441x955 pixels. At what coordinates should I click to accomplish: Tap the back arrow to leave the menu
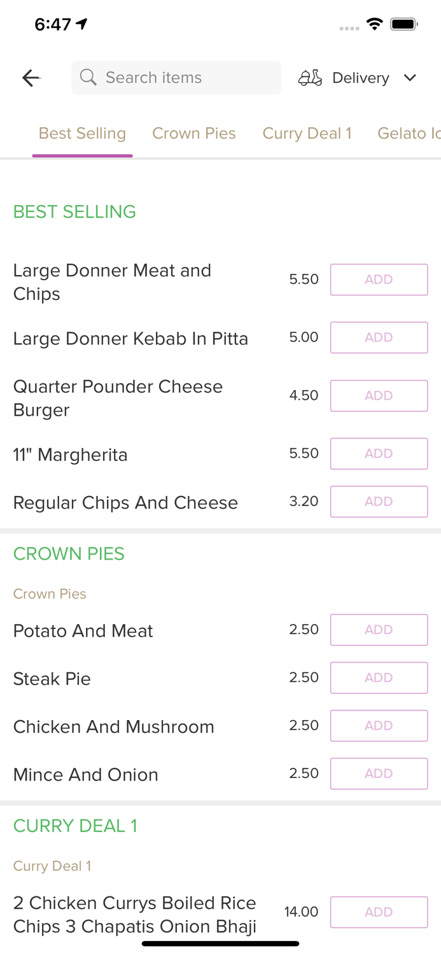(x=30, y=78)
